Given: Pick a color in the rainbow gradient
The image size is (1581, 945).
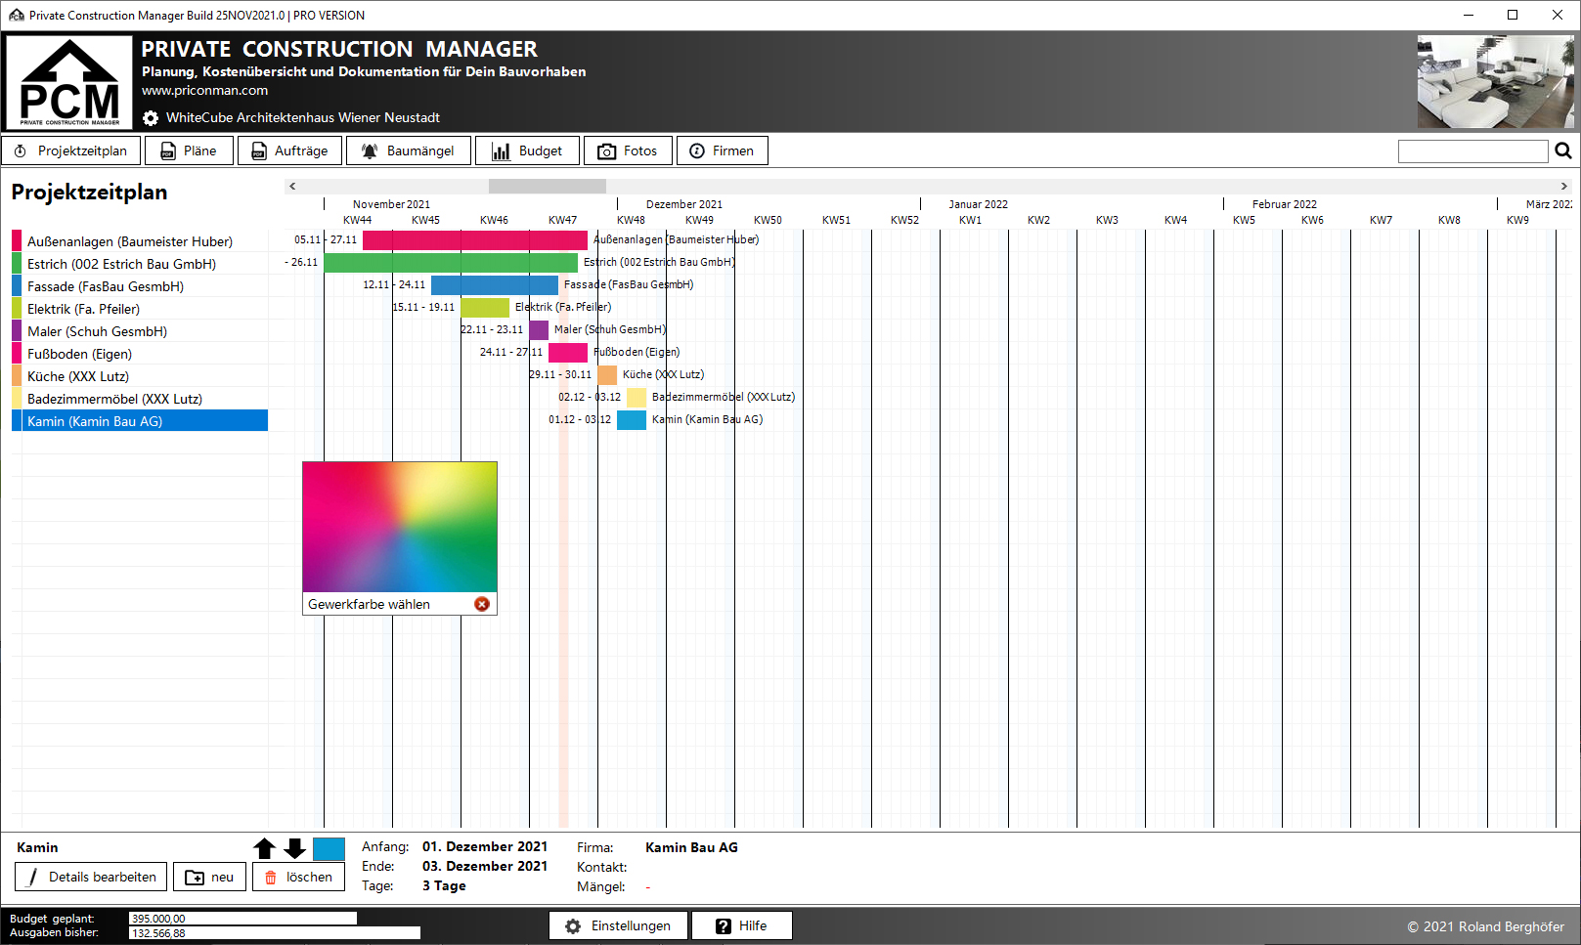Looking at the screenshot, I should pyautogui.click(x=399, y=527).
